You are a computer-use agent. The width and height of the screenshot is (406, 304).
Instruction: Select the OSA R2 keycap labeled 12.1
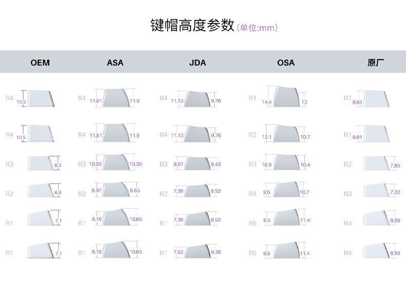tap(286, 133)
